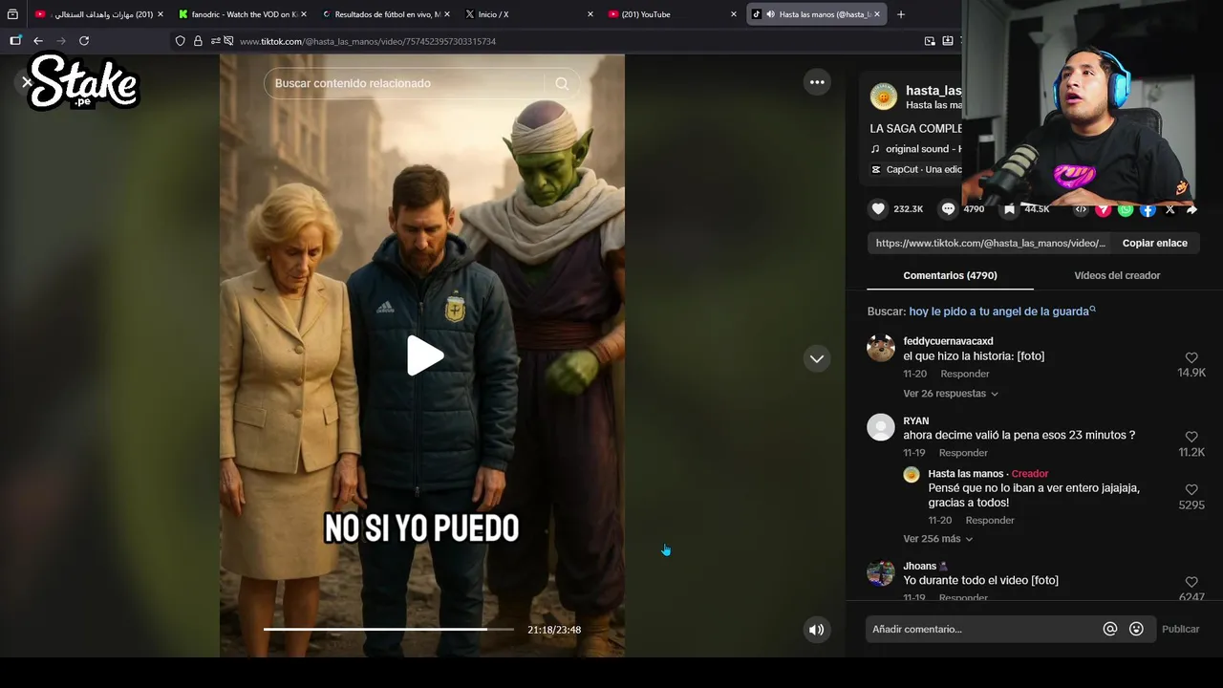Image resolution: width=1223 pixels, height=688 pixels.
Task: Search 'hoy le pido a tu angel de la guarda'
Action: pyautogui.click(x=1002, y=312)
